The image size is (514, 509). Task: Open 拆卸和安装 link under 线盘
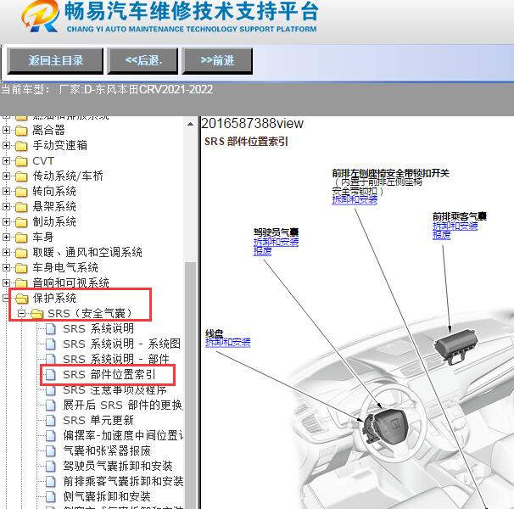pyautogui.click(x=228, y=343)
